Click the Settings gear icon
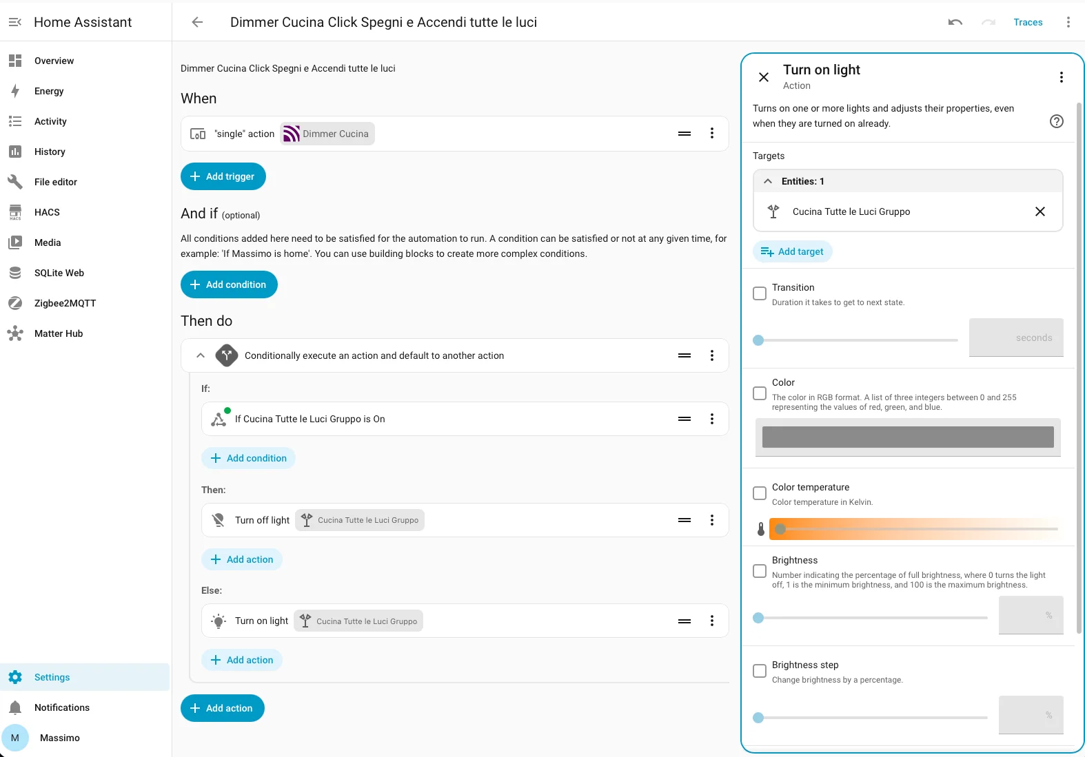 click(x=15, y=677)
